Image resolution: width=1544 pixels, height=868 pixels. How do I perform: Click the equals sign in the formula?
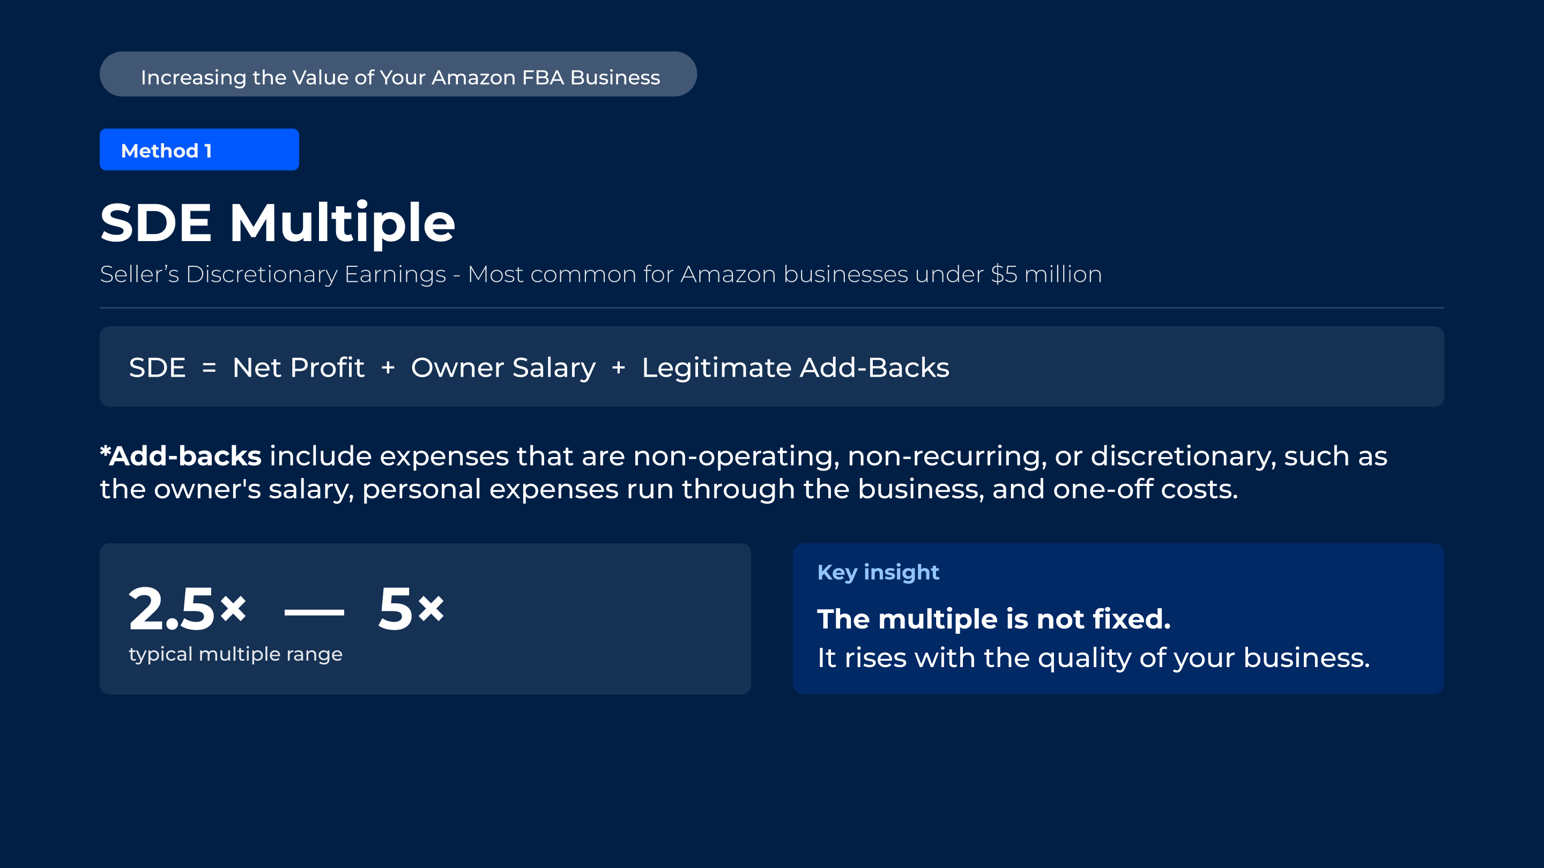pyautogui.click(x=209, y=368)
